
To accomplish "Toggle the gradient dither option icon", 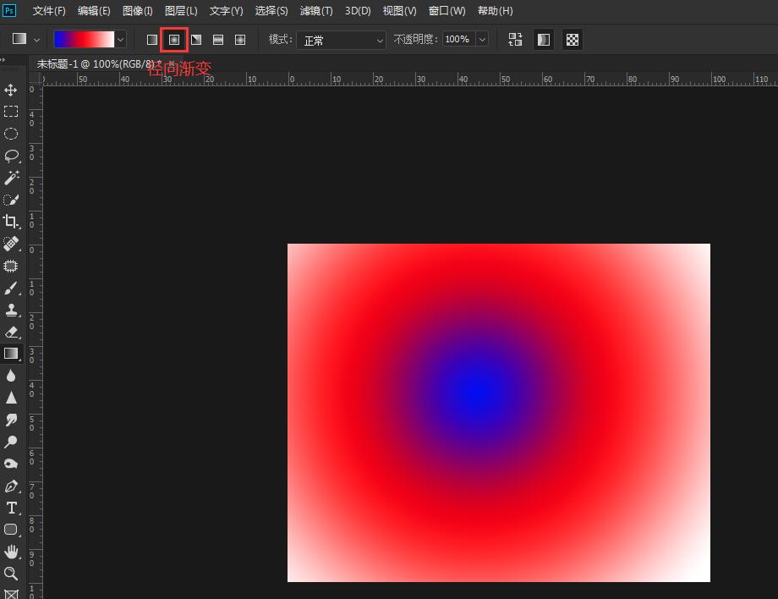I will [544, 40].
